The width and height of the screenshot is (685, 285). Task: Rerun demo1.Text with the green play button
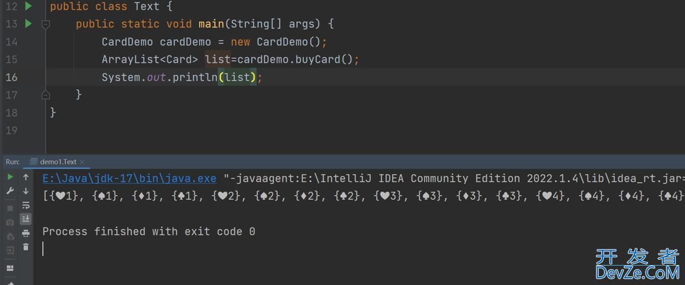click(x=10, y=177)
